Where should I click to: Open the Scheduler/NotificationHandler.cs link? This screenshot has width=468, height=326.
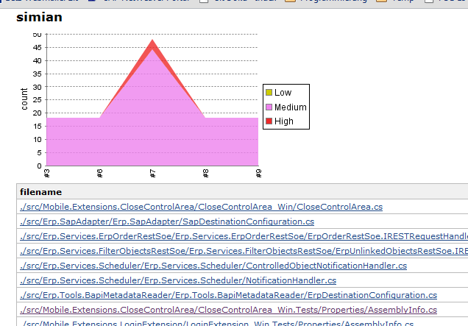tap(178, 280)
